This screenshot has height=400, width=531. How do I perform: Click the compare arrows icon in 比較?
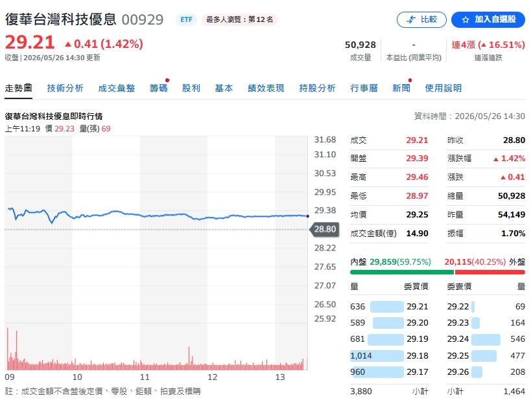pyautogui.click(x=411, y=19)
